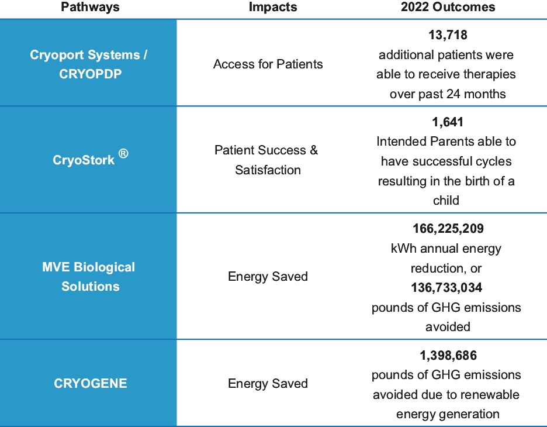Select the 1,641 Intended Parents figure
Image resolution: width=547 pixels, height=427 pixels.
[446, 122]
